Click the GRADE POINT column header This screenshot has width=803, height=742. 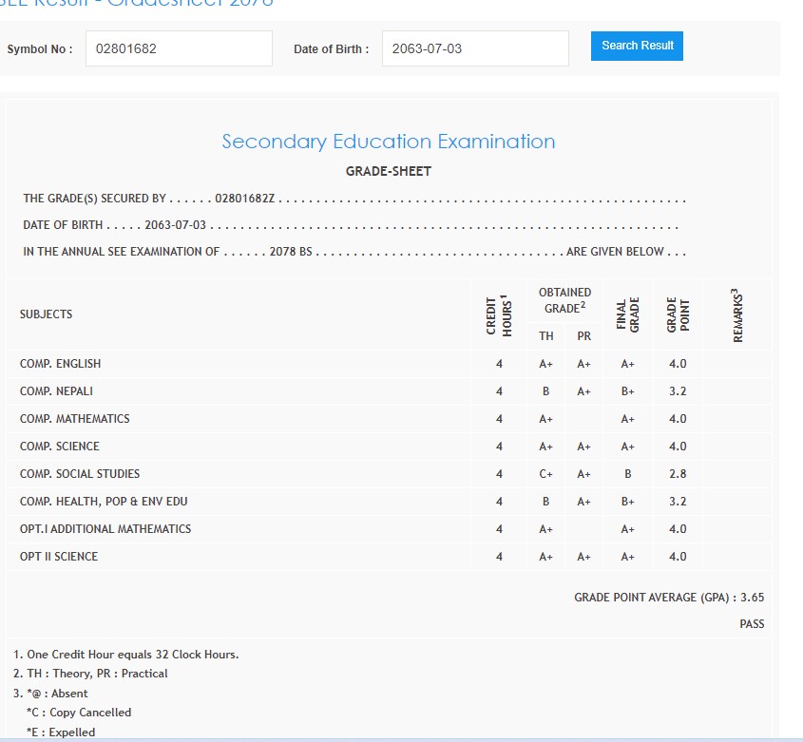(x=678, y=314)
